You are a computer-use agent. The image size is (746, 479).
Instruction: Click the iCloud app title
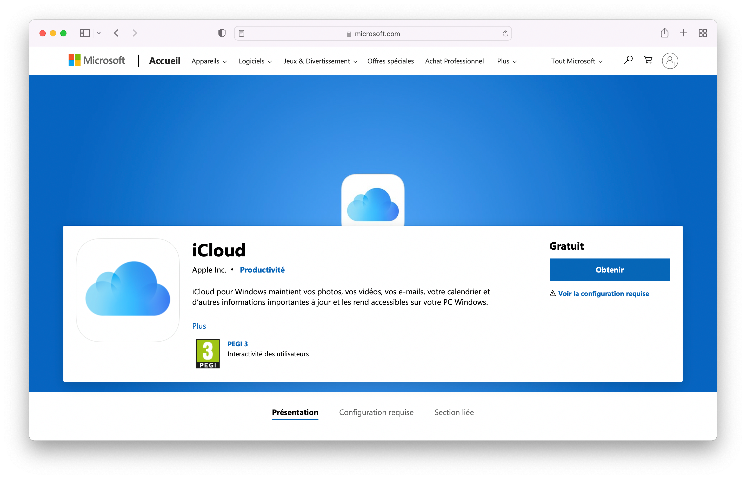[219, 250]
